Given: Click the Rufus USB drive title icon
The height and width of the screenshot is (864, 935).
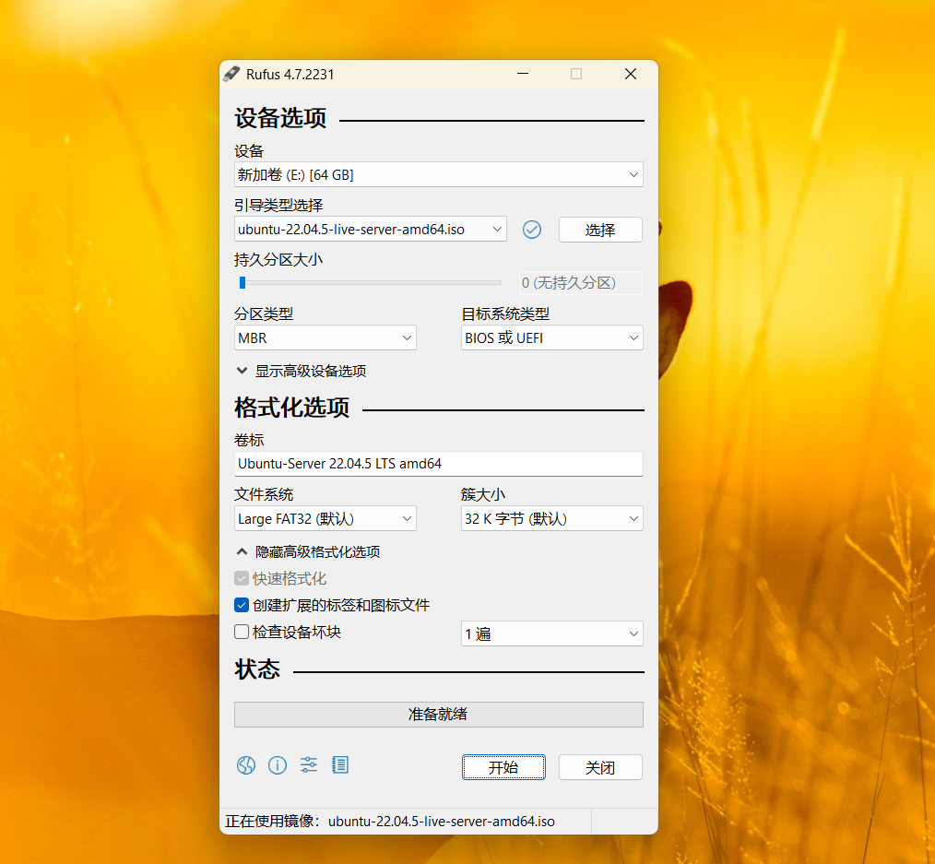Looking at the screenshot, I should (232, 74).
